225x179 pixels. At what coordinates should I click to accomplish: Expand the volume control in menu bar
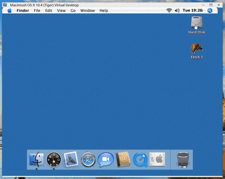177,11
